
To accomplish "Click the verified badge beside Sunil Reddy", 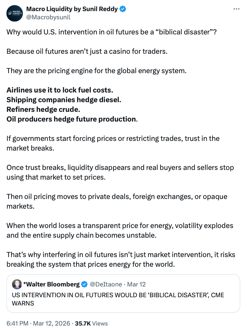I will [x=123, y=9].
